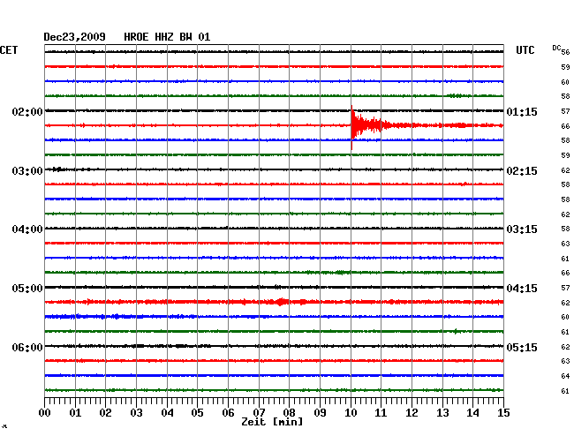Click minute label 10 on the axis
Image resolution: width=574 pixels, height=436 pixels.
click(351, 413)
